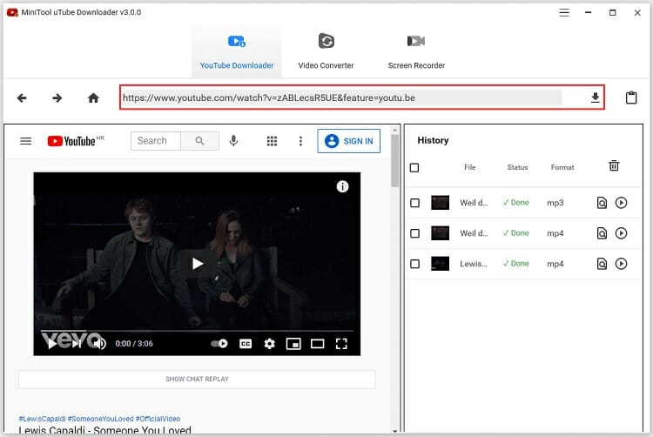Click the video progress bar
Screen dimensions: 653x437
click(x=197, y=331)
